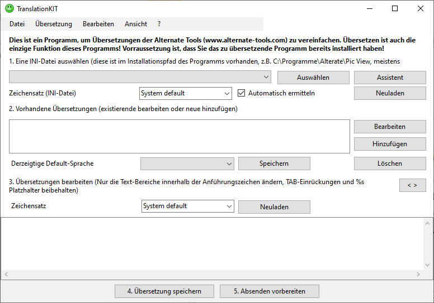Viewport: 434px width, 303px height.
Task: Click the Speichern button
Action: 274,163
